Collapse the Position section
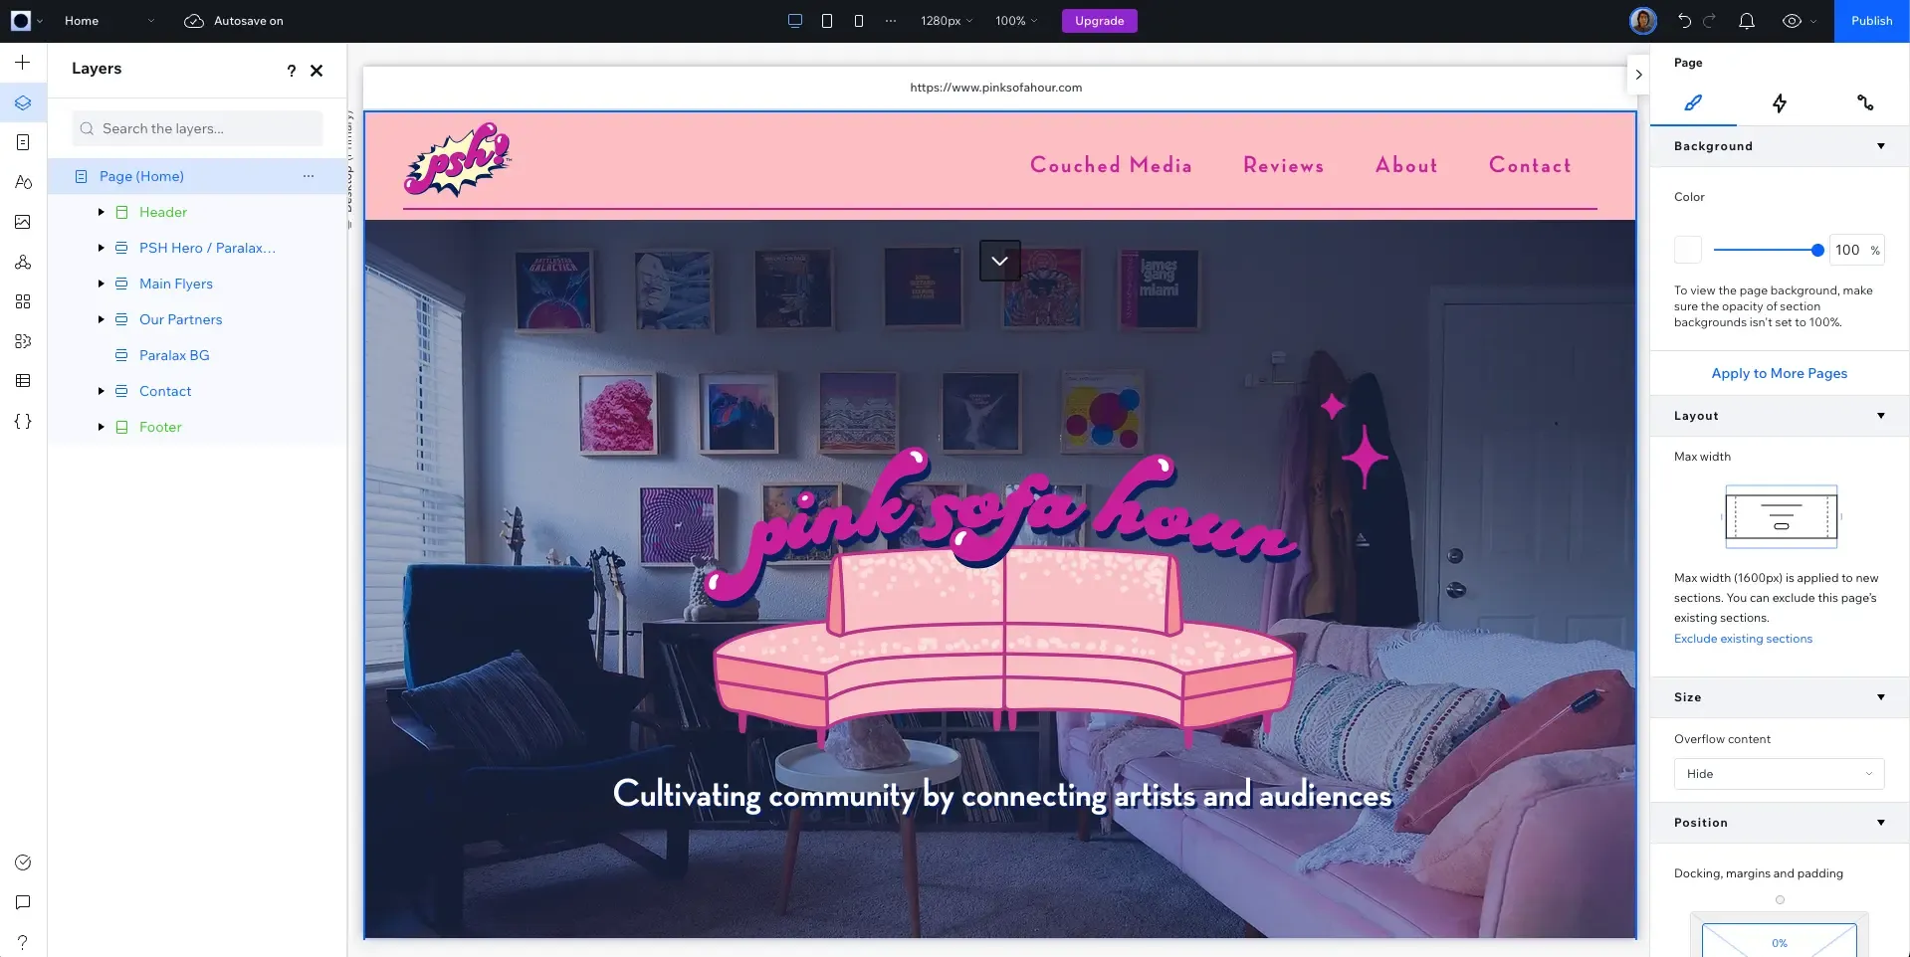This screenshot has height=957, width=1910. click(1880, 823)
